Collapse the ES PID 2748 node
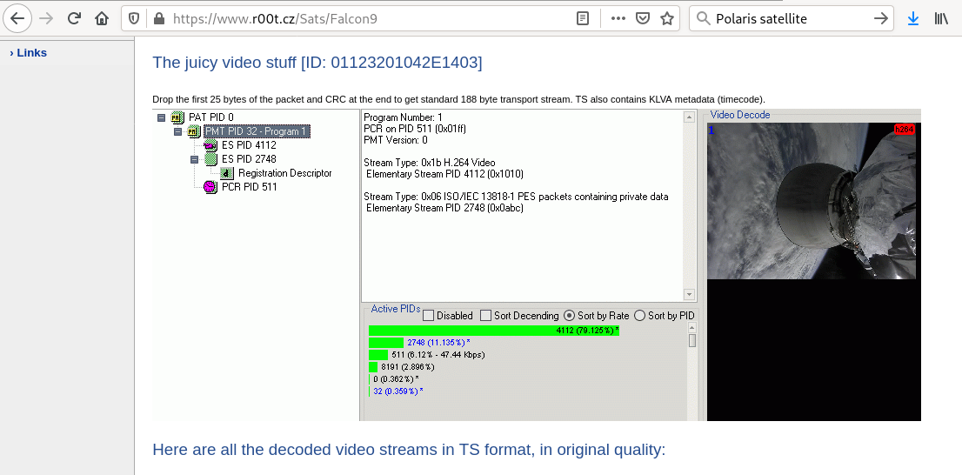Image resolution: width=962 pixels, height=475 pixels. click(x=195, y=159)
